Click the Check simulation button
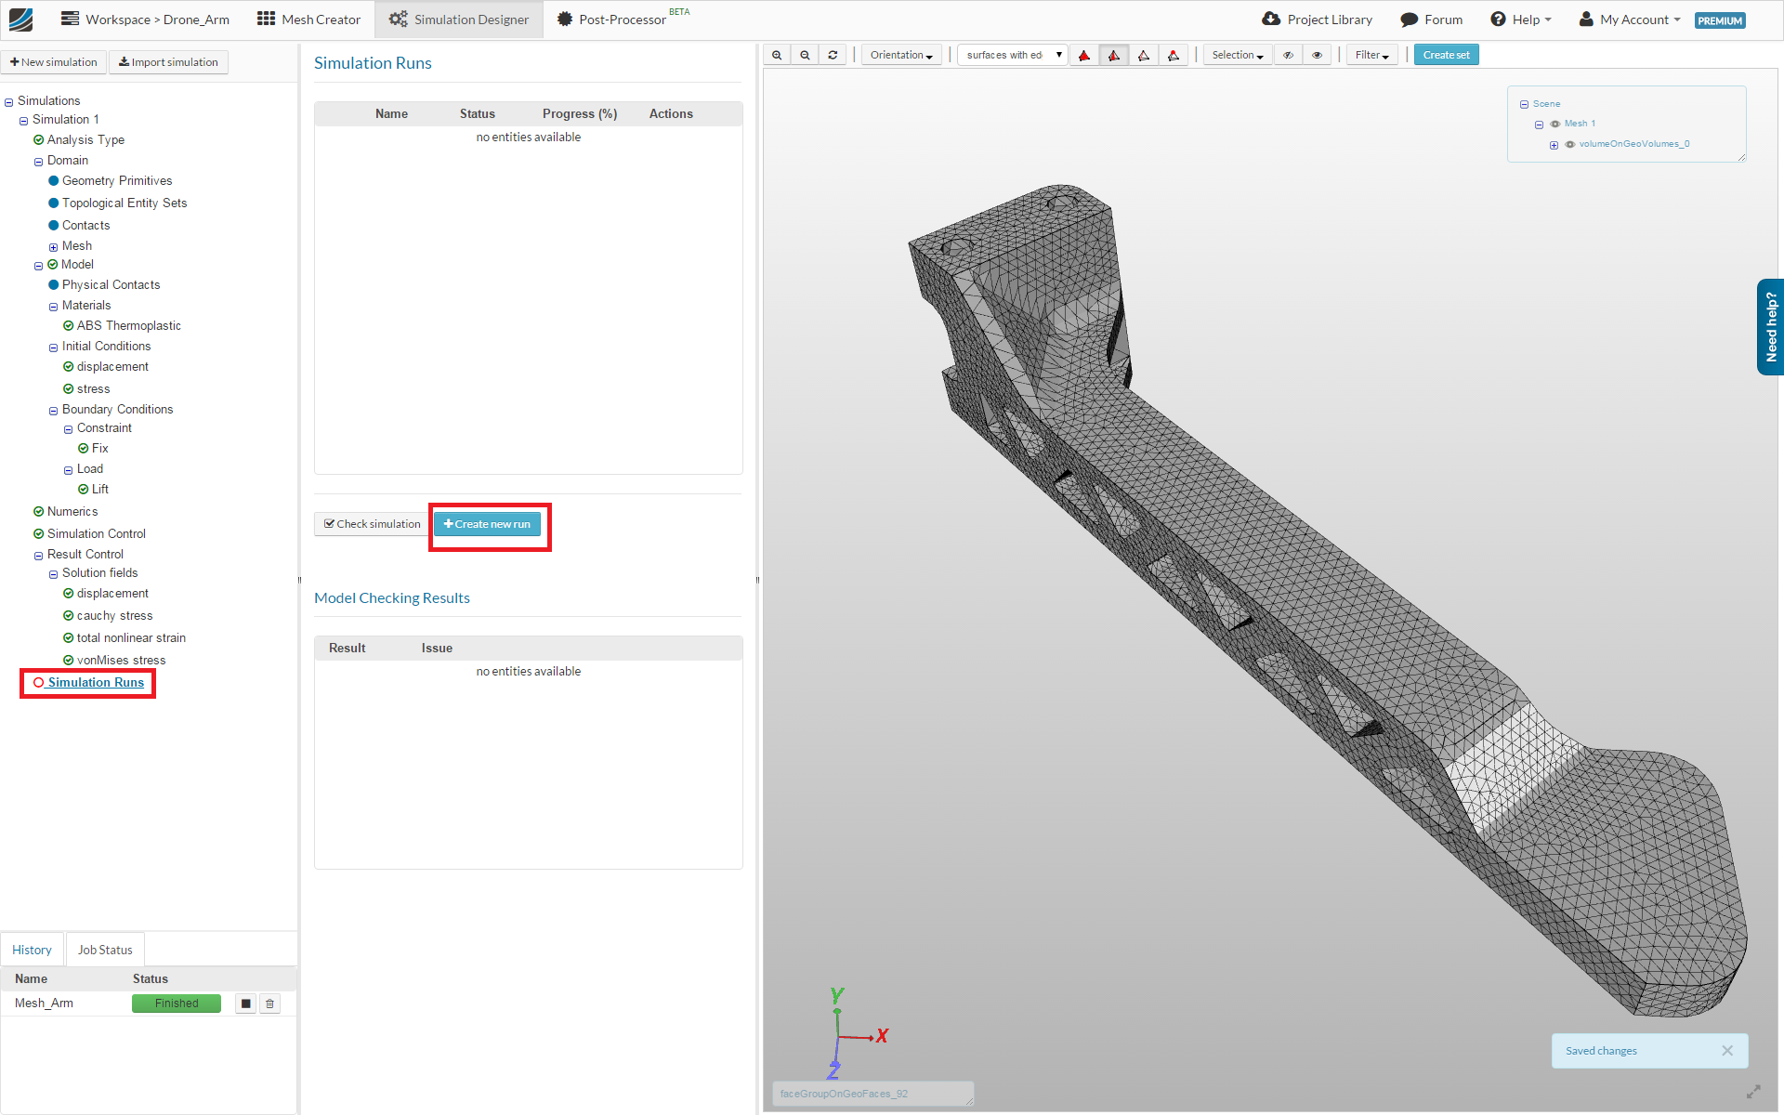Viewport: 1784px width, 1115px height. (372, 524)
